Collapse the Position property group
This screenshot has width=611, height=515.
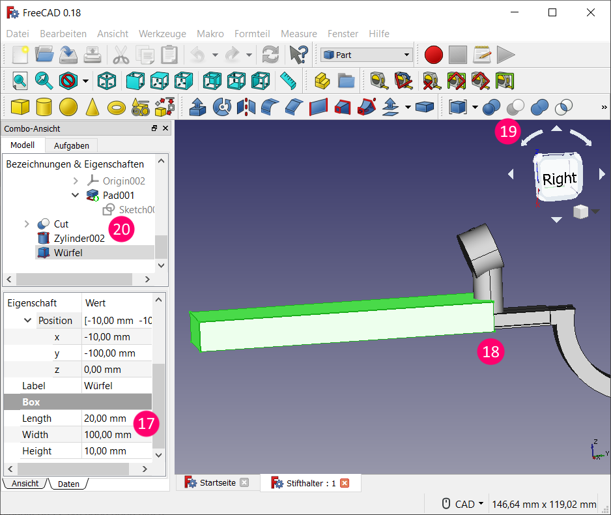27,320
